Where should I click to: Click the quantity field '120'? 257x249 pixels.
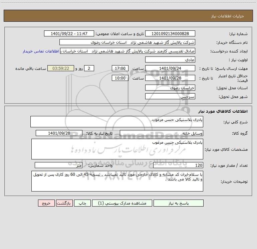(x=178, y=165)
